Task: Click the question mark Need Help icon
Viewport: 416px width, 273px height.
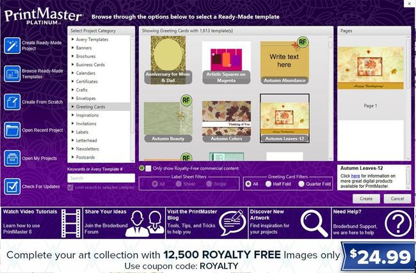Action: pyautogui.click(x=397, y=224)
